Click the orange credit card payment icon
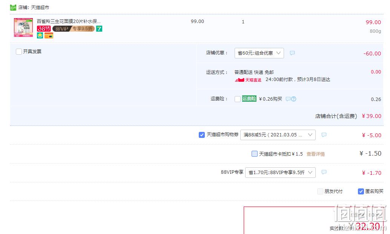The width and height of the screenshot is (390, 234). point(49,35)
